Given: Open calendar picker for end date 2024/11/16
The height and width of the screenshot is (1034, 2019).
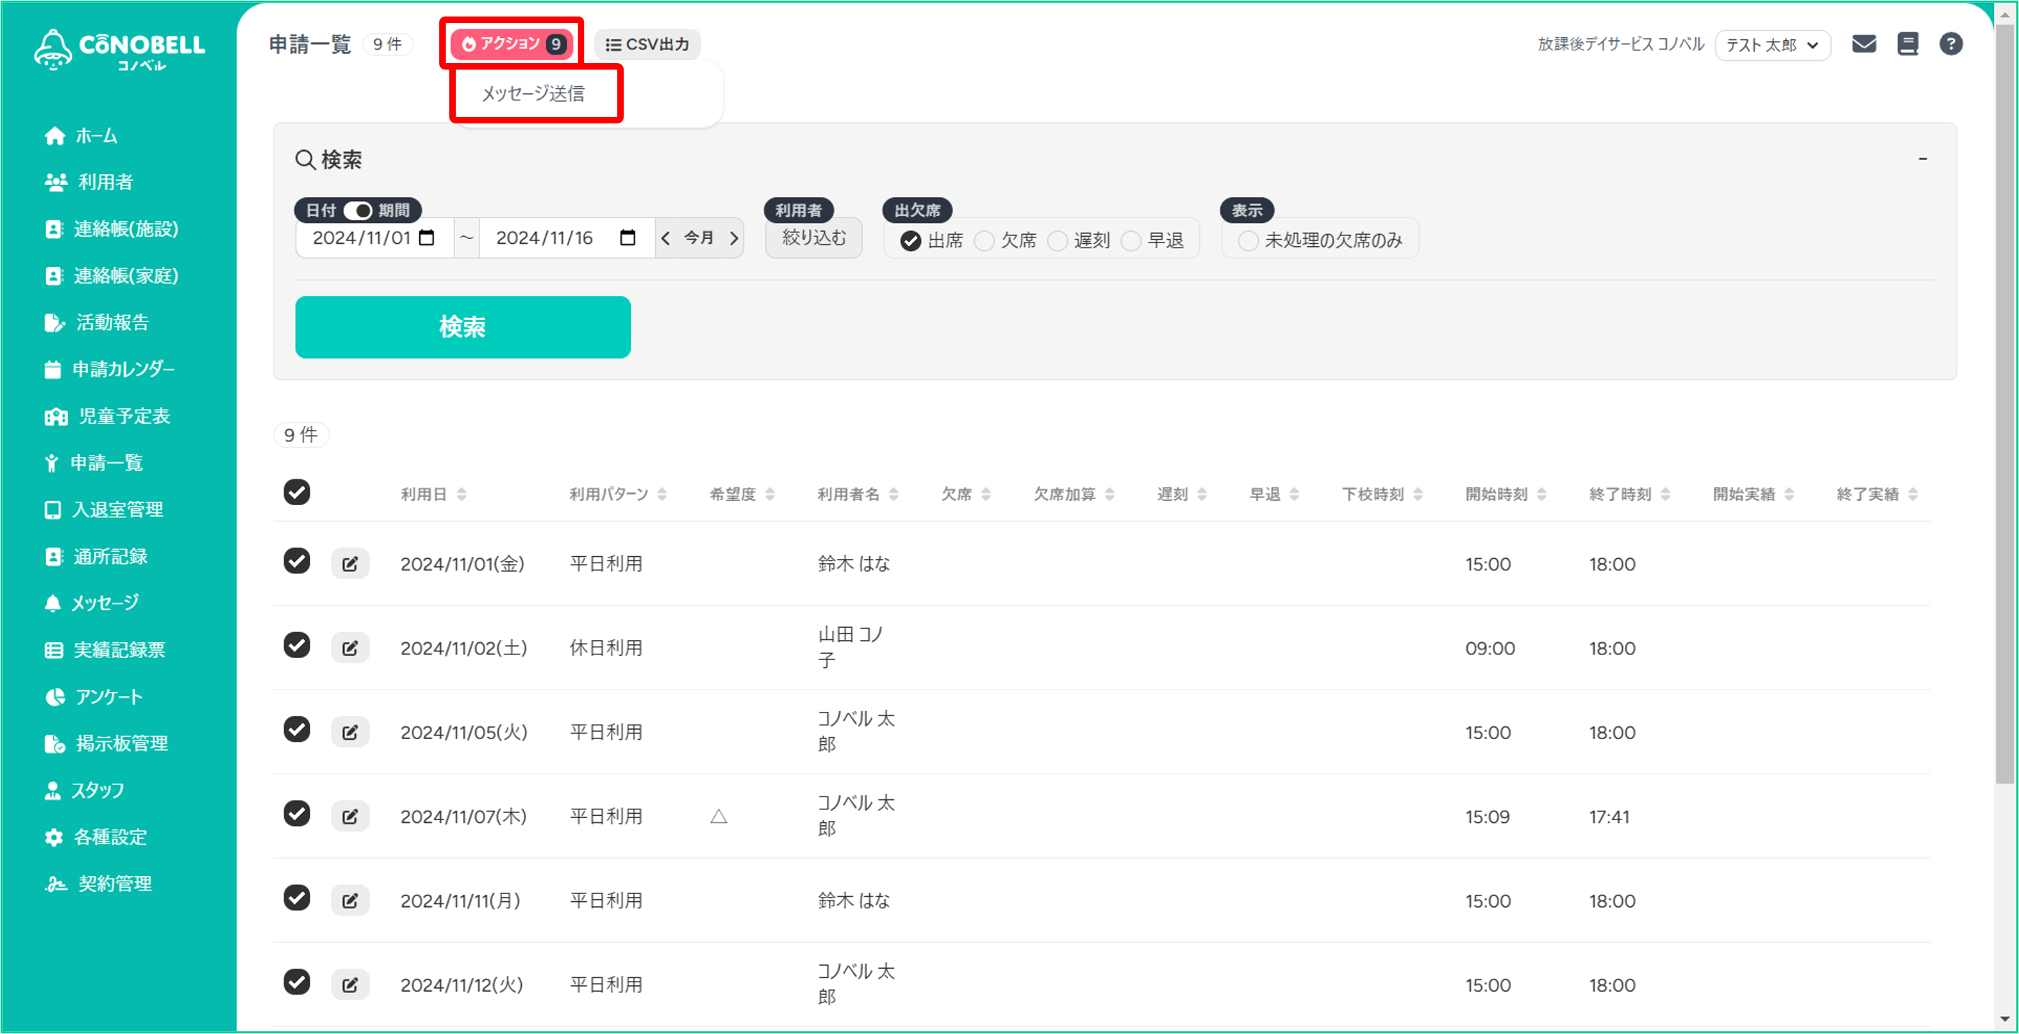Looking at the screenshot, I should (x=627, y=238).
